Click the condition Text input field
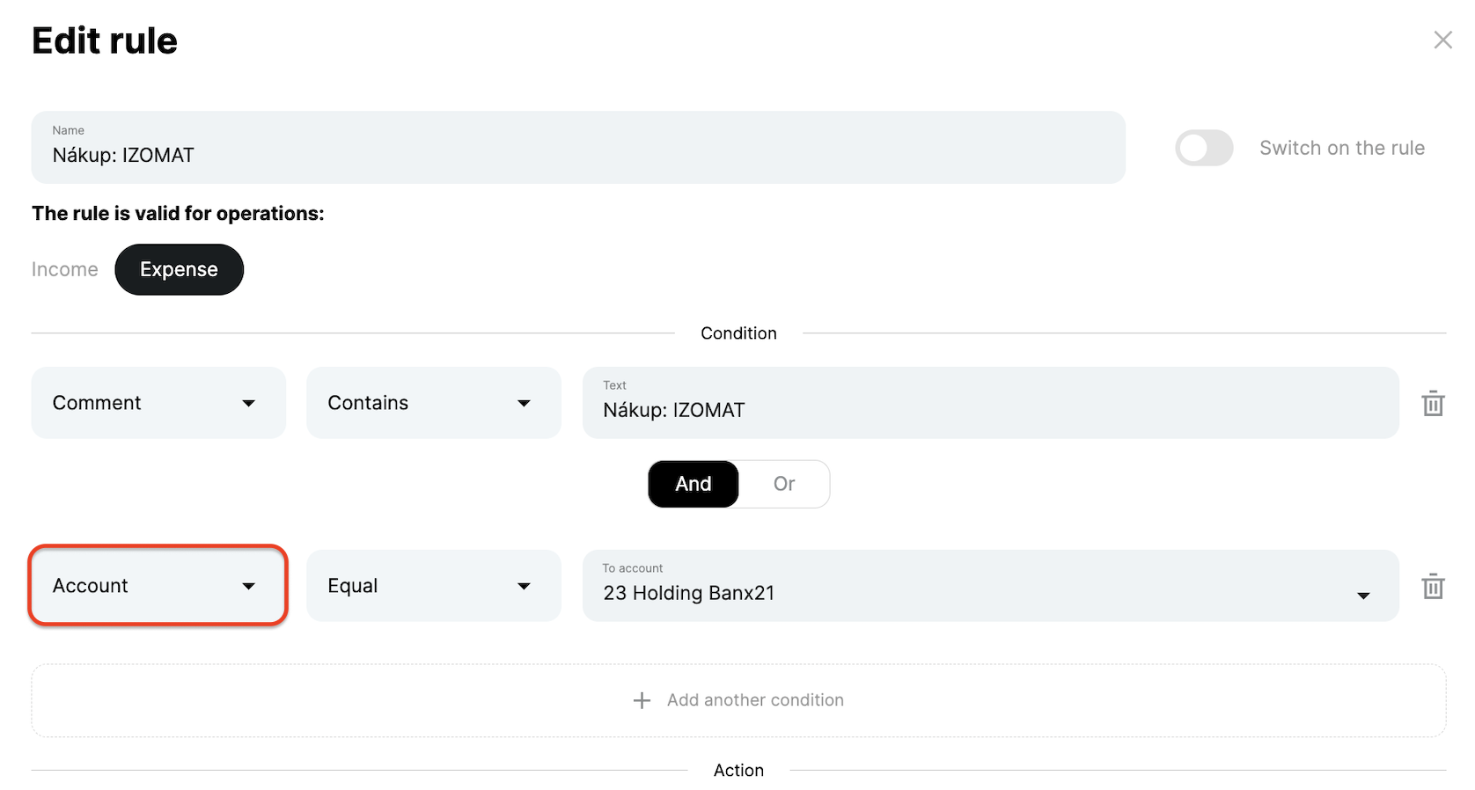This screenshot has height=790, width=1475. pyautogui.click(x=989, y=403)
